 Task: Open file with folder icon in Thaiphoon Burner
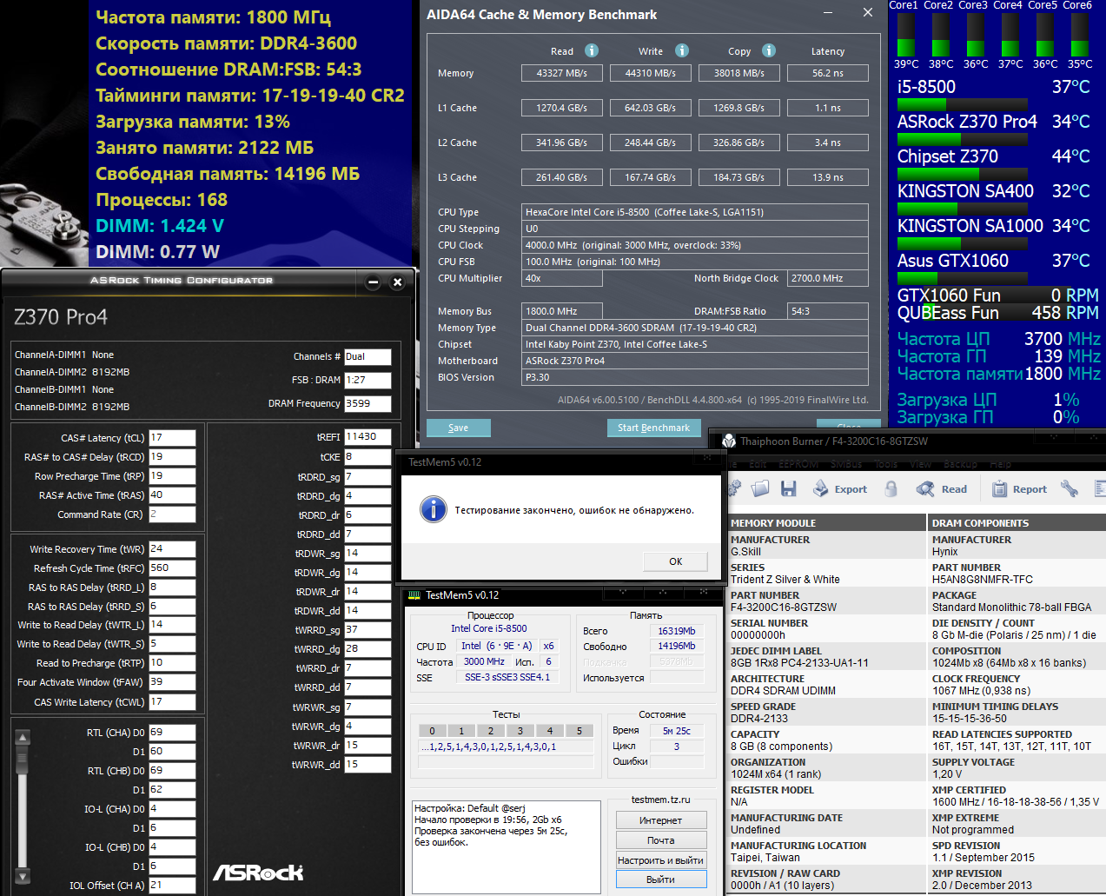coord(760,488)
